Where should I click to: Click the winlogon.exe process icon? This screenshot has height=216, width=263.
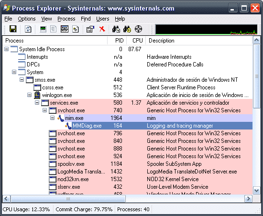37,95
